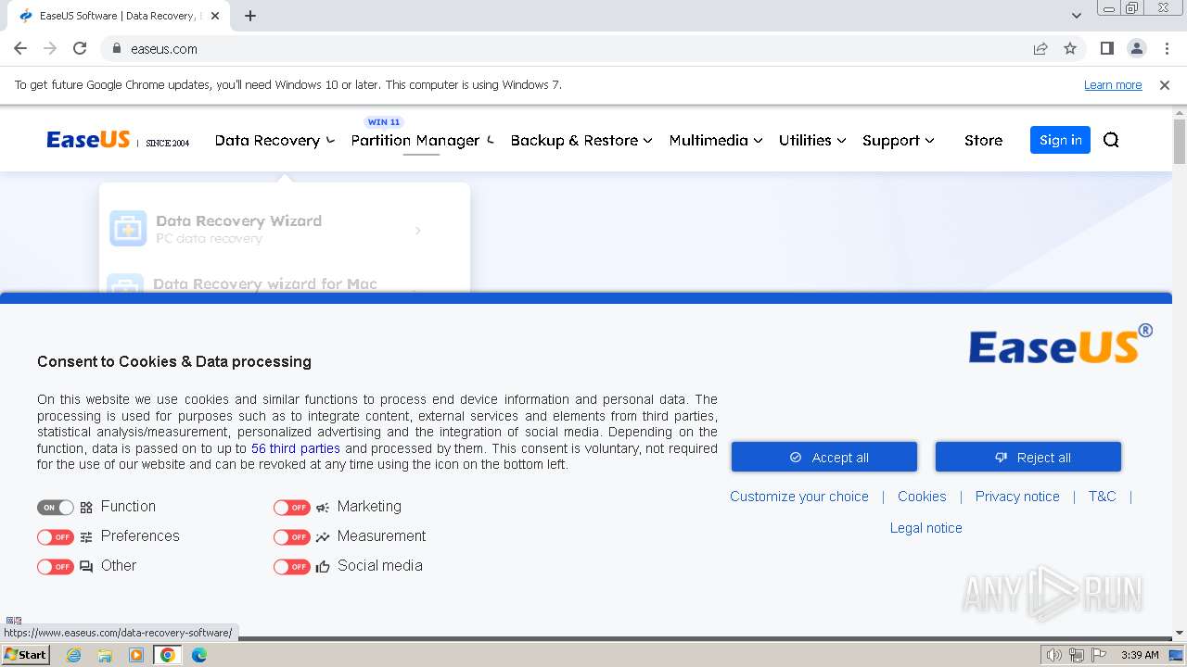Close the EaseUS Software tab
This screenshot has height=667, width=1187.
tap(216, 16)
